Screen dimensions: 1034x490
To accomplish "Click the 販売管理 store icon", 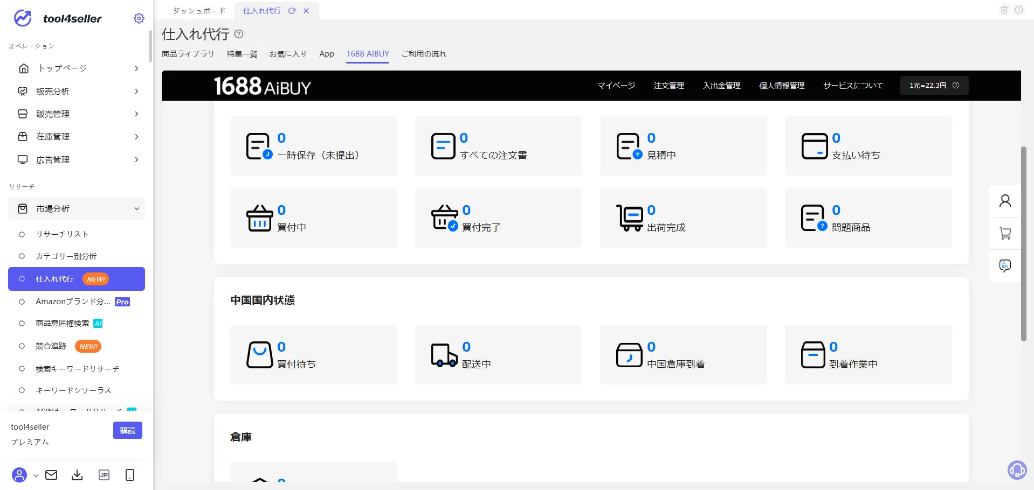I will (x=23, y=114).
